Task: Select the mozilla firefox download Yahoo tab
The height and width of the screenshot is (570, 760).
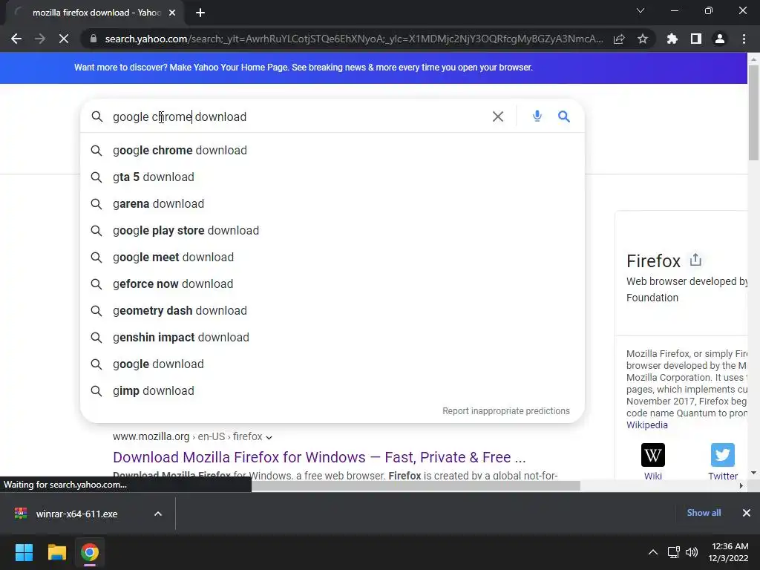Action: point(95,13)
